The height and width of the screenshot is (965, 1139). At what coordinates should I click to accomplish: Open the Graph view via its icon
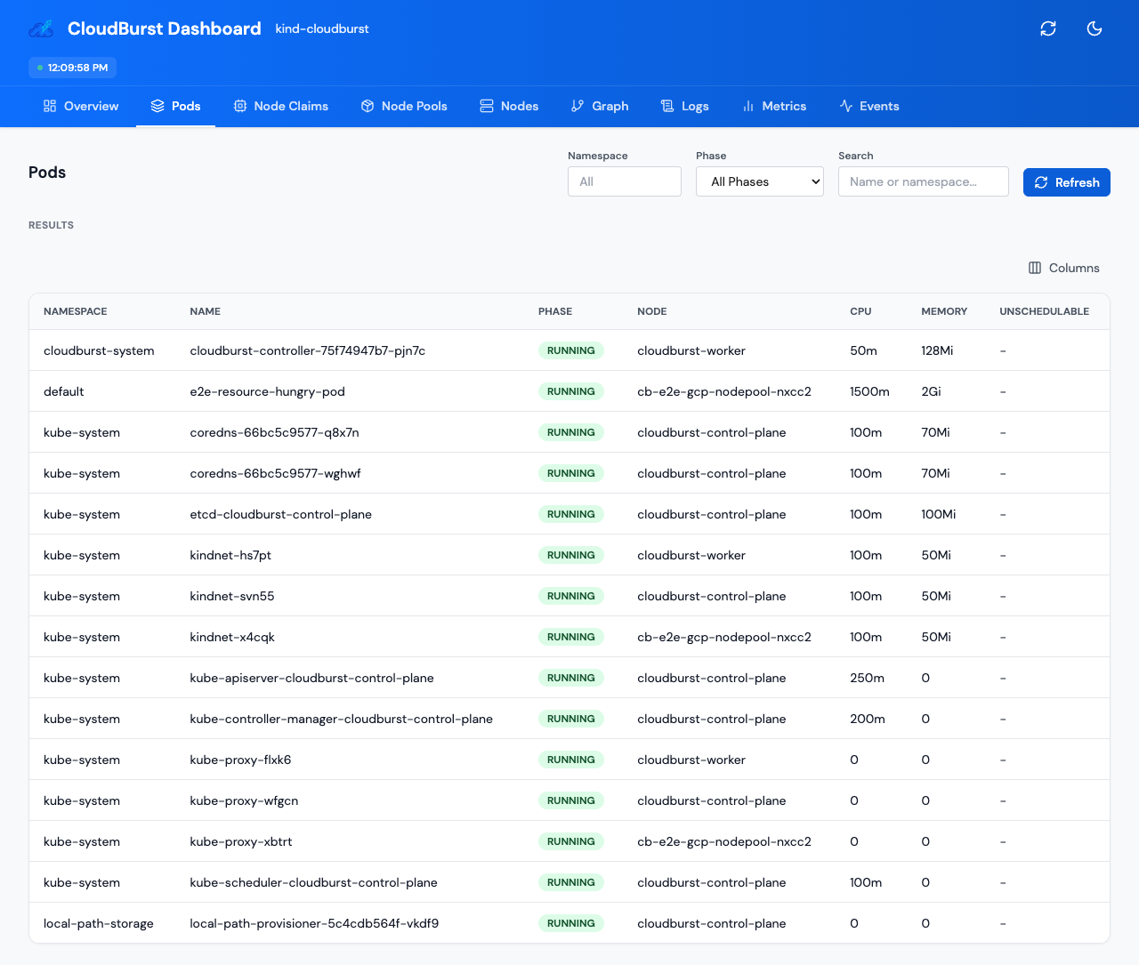[x=578, y=106]
